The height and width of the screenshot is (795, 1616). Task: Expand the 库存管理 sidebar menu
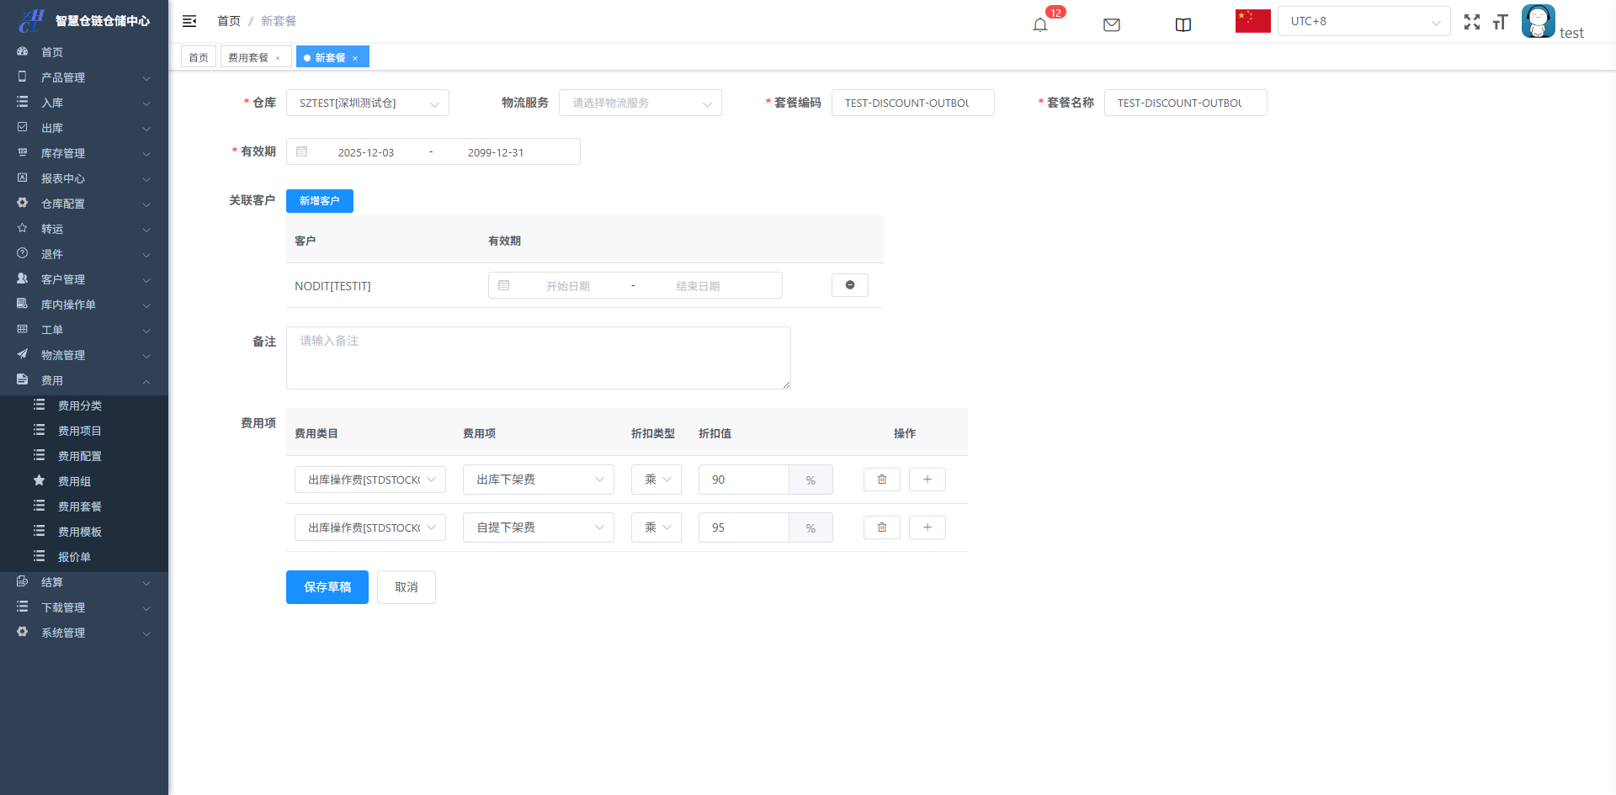84,153
